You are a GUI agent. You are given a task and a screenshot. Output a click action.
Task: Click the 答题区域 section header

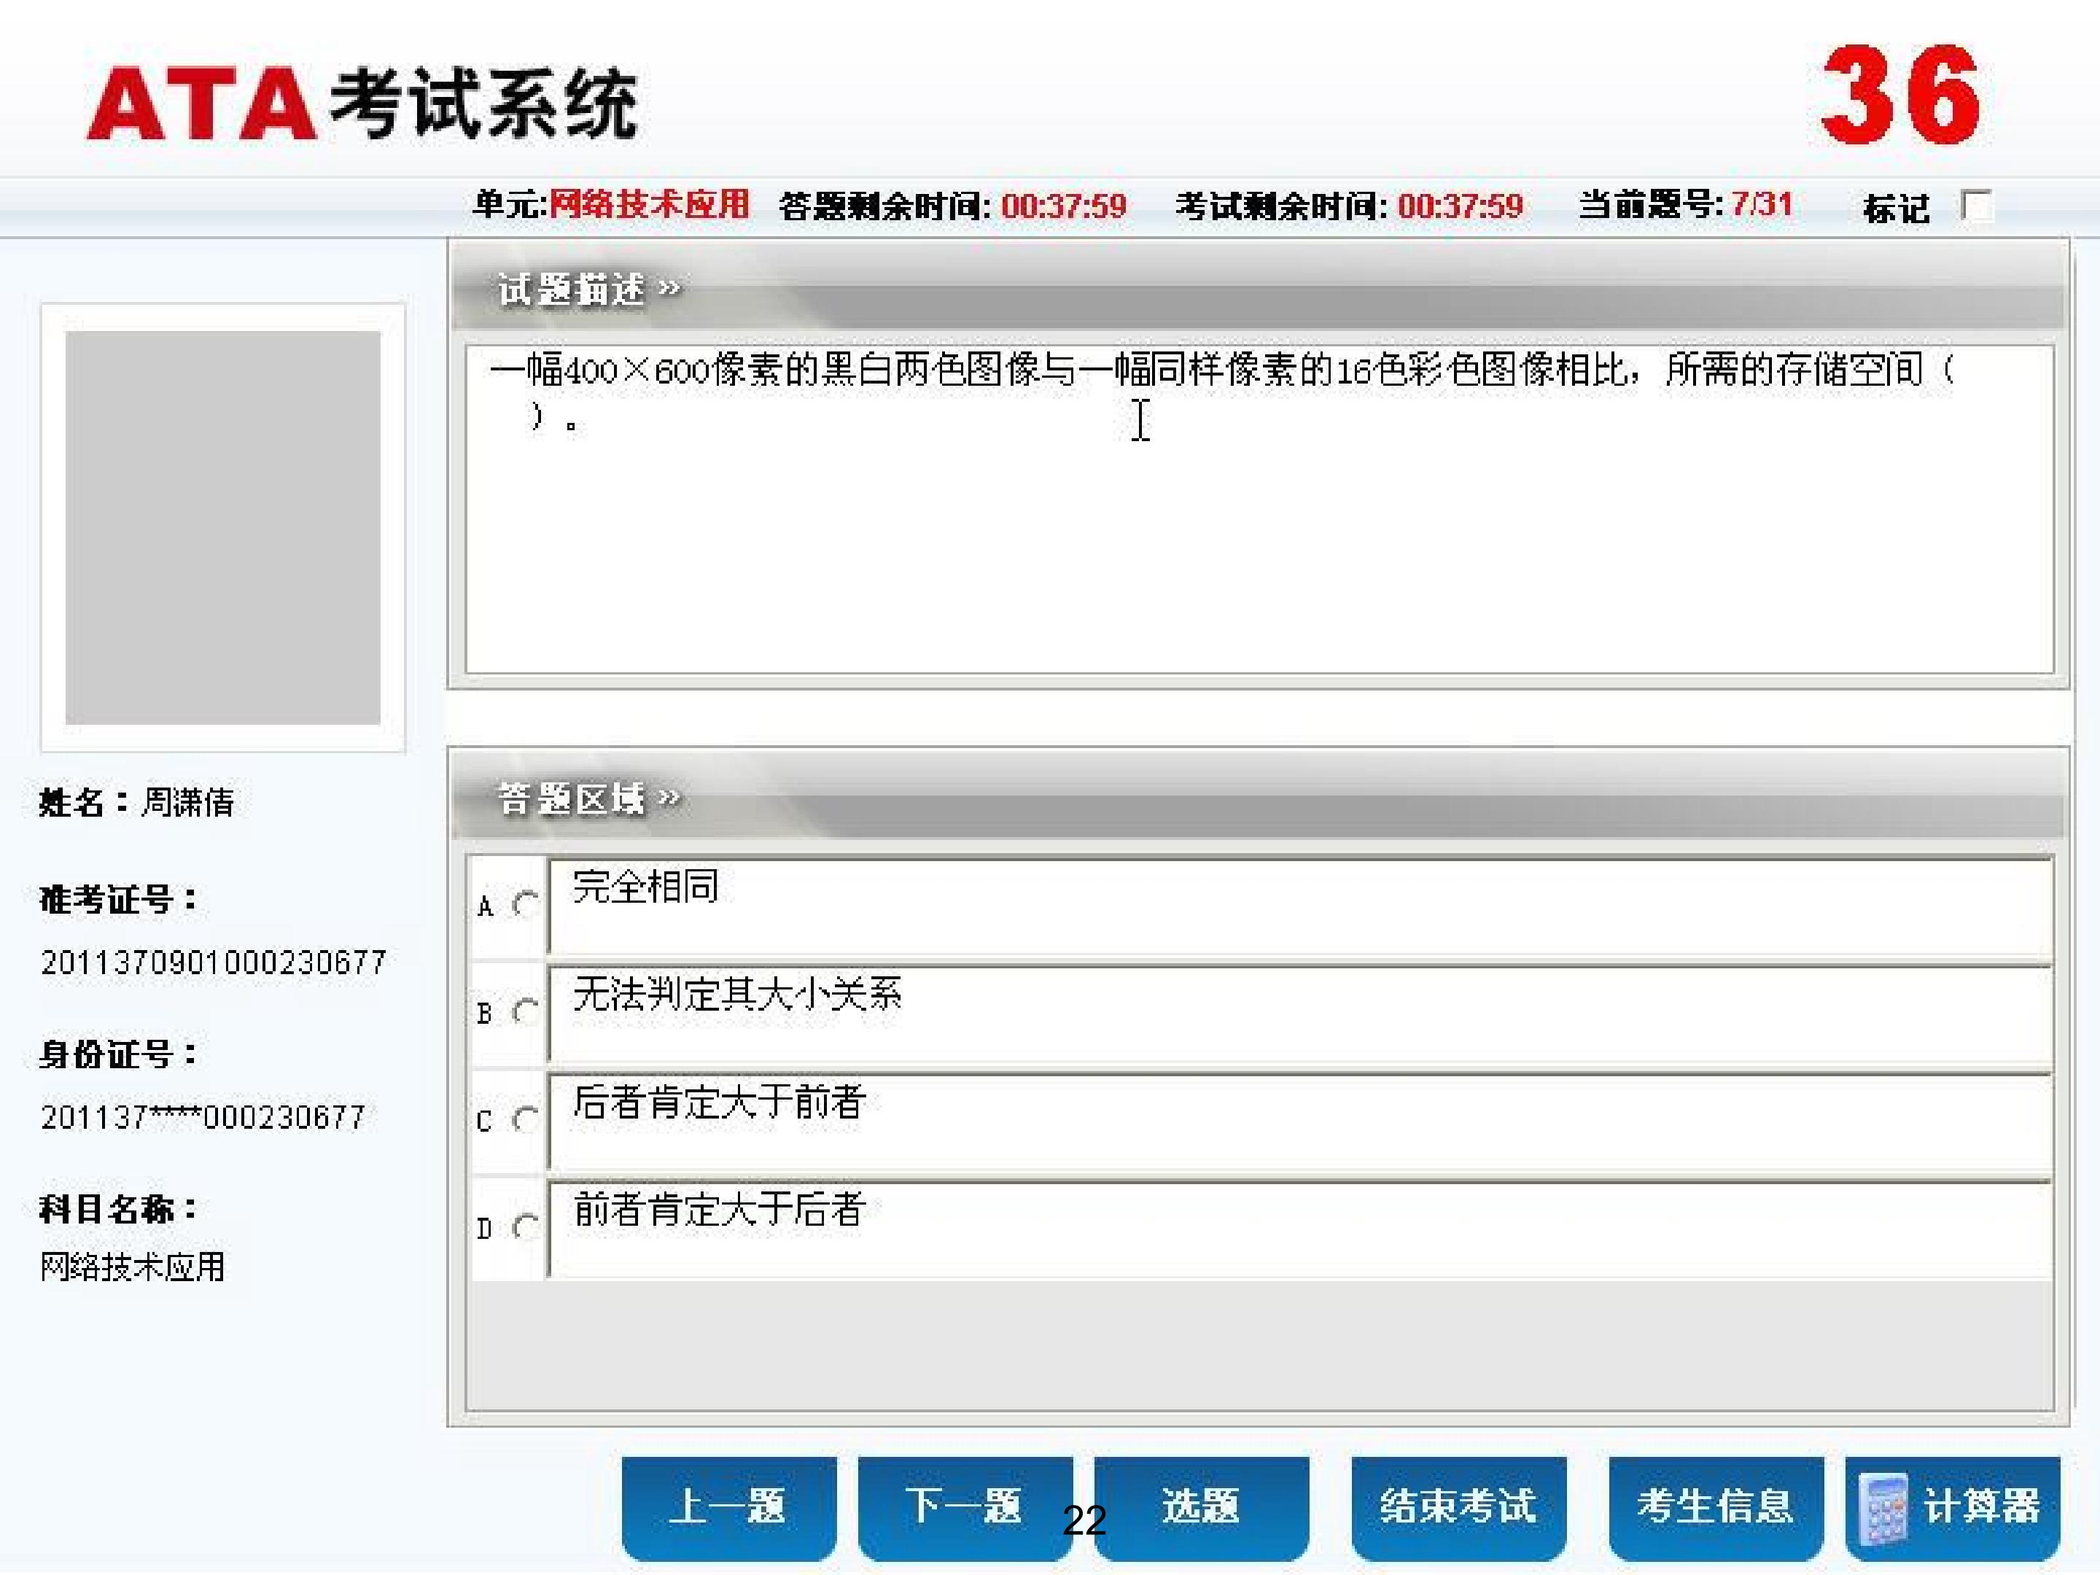1259,798
